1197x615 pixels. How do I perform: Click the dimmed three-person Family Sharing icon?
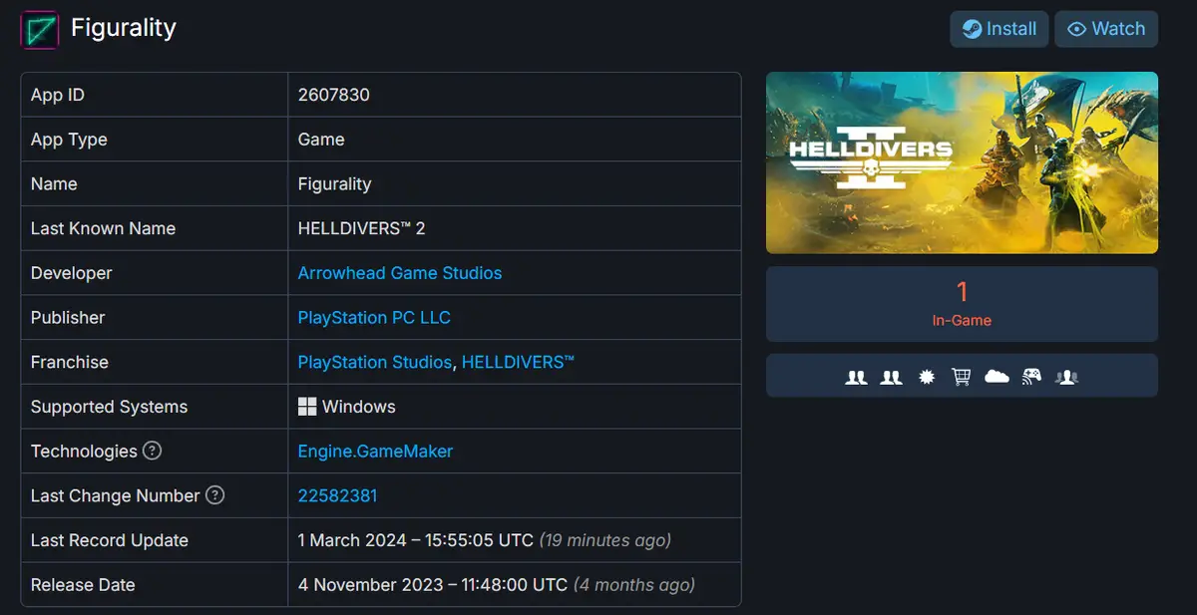[1067, 377]
